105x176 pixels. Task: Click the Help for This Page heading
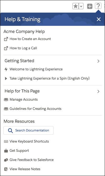22,91
